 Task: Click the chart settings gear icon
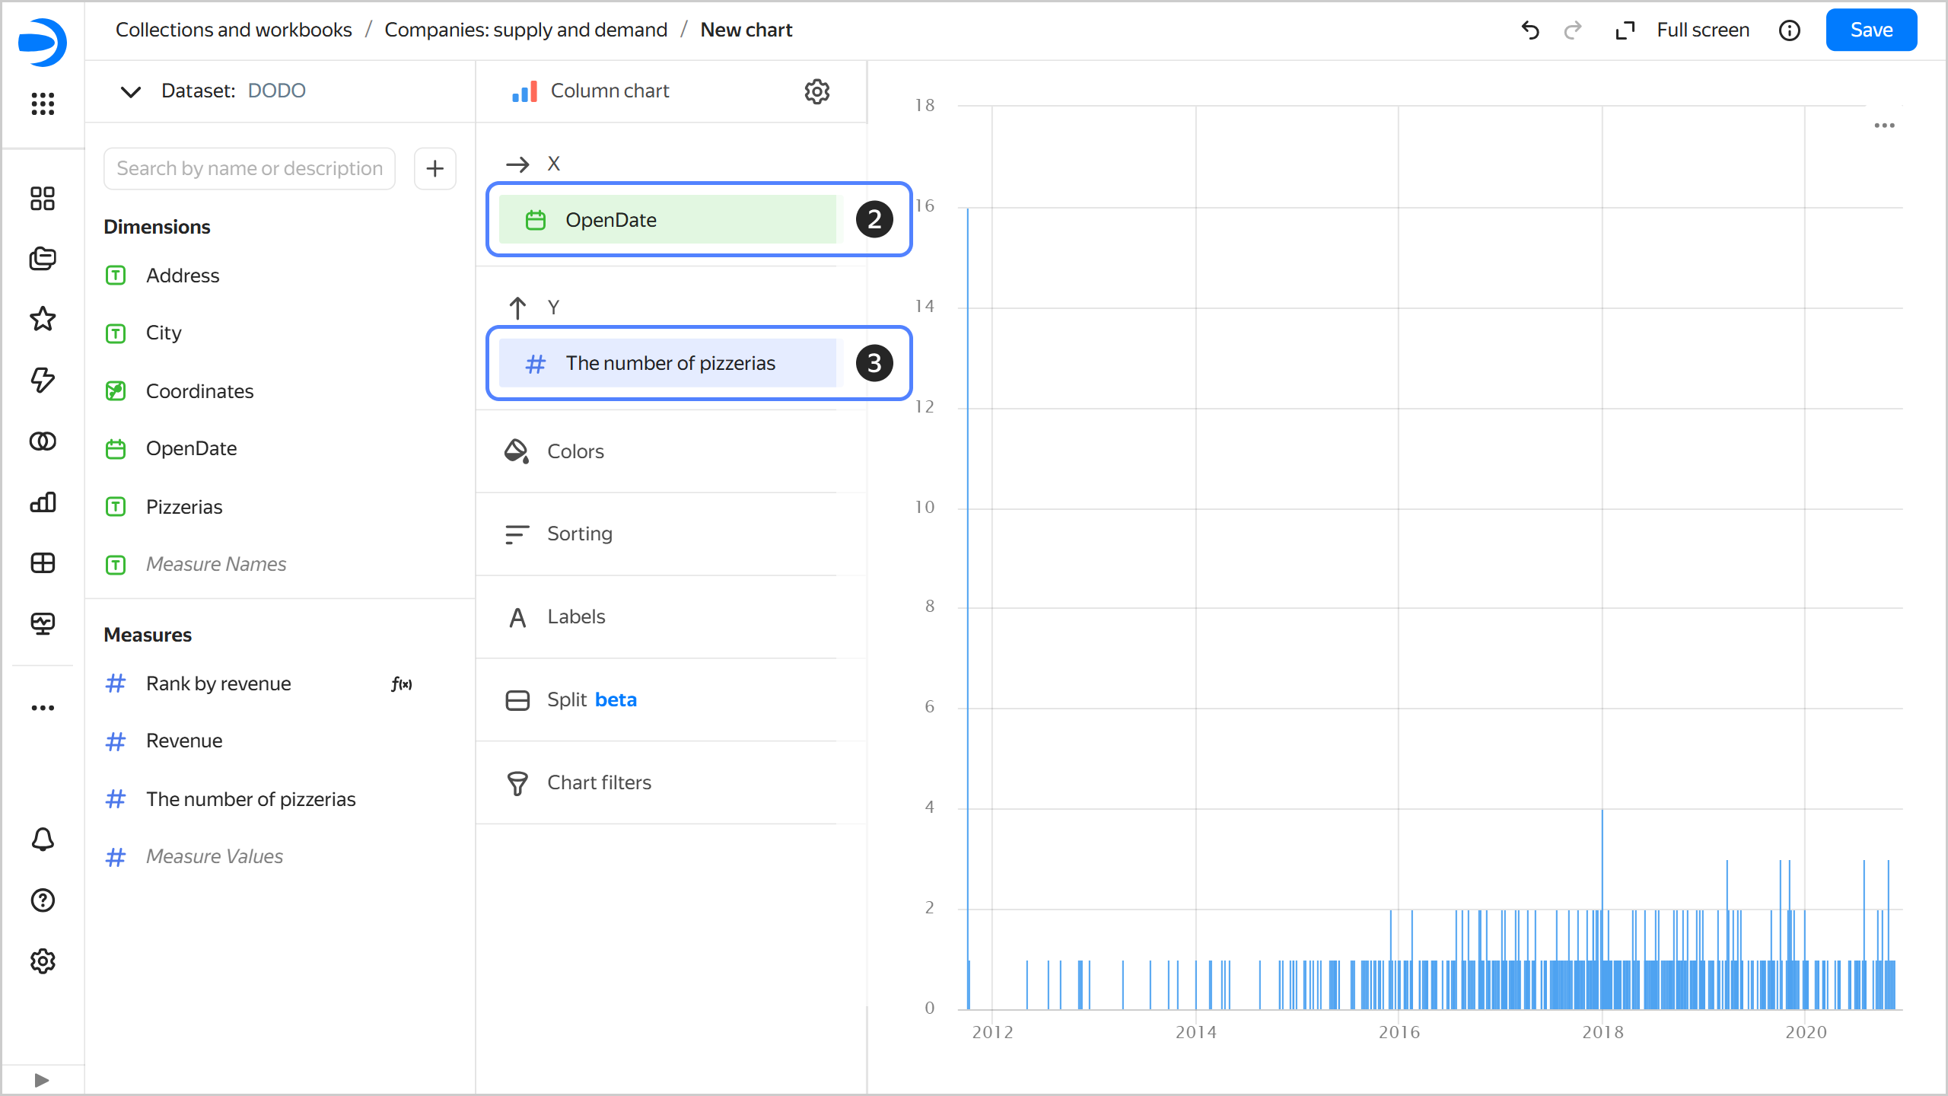click(x=816, y=91)
